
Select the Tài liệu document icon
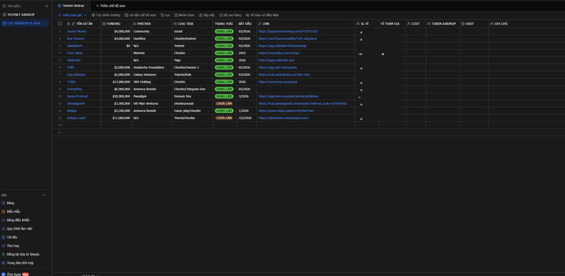click(3, 237)
